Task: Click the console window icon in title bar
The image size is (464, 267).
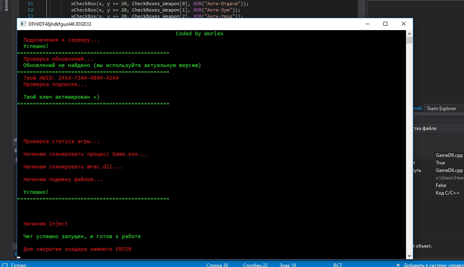Action: (x=23, y=24)
